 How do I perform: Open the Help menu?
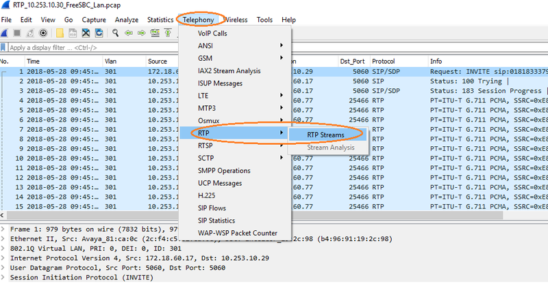(x=288, y=20)
